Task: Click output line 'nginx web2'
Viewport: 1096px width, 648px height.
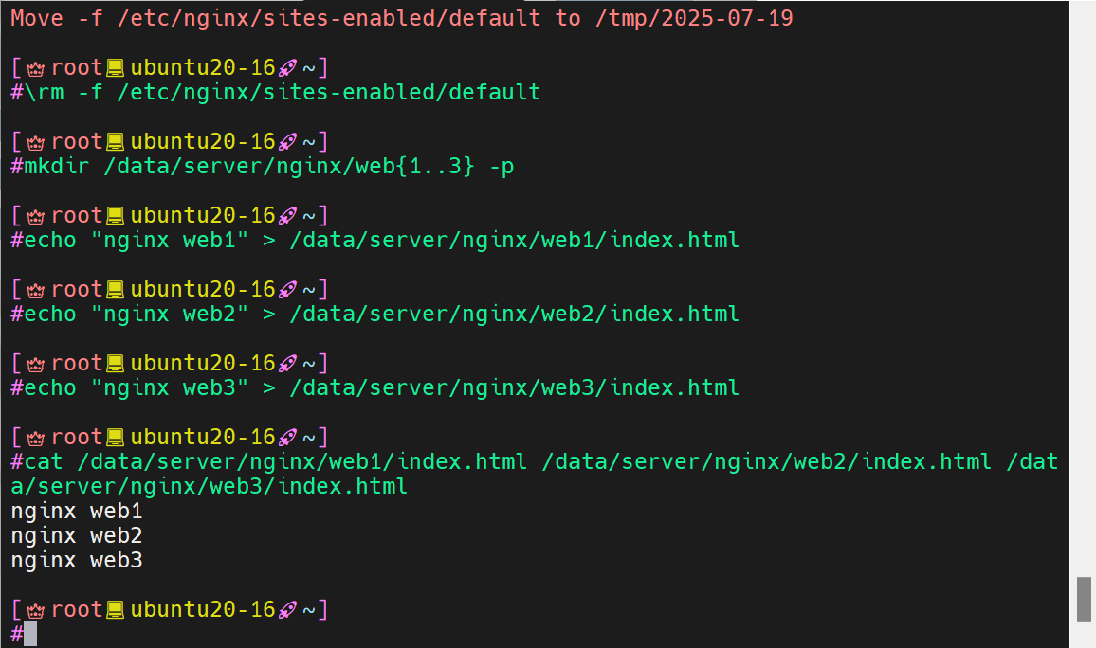Action: pyautogui.click(x=77, y=535)
